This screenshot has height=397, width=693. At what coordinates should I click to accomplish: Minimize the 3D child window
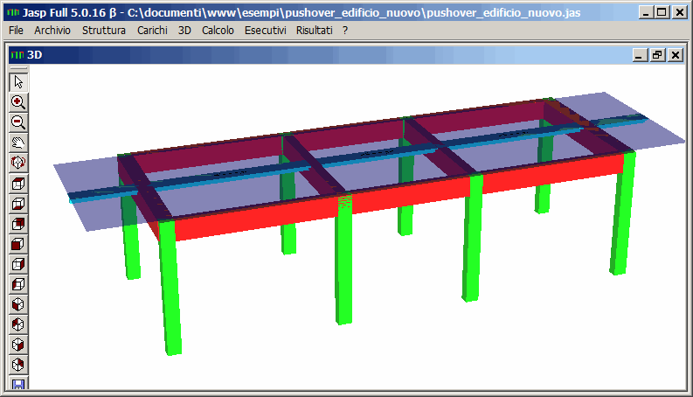coord(640,55)
